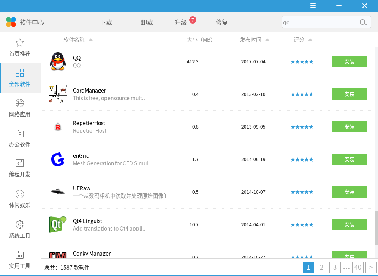
Task: Click the star rating for Qt4 Linguist
Action: [302, 225]
